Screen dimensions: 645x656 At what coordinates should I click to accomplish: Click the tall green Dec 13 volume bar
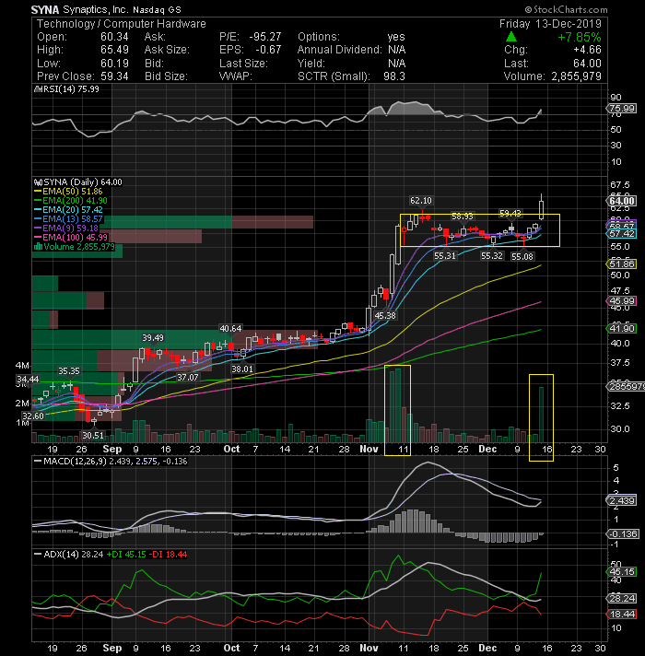click(541, 415)
